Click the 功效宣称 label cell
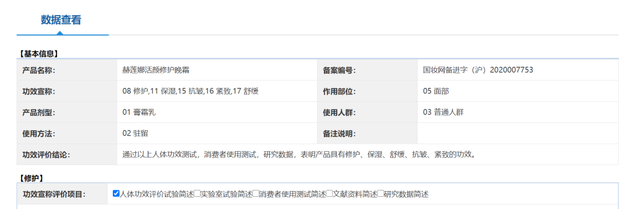 67,91
